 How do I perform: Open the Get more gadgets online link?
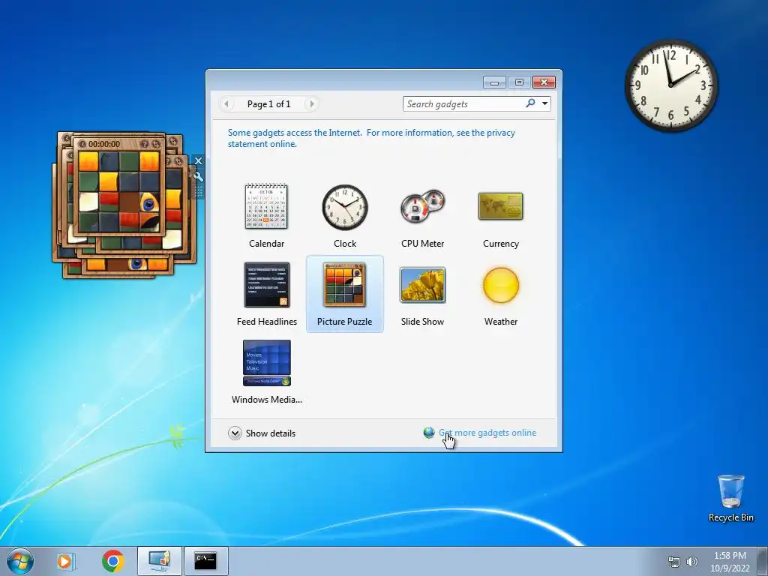[487, 433]
